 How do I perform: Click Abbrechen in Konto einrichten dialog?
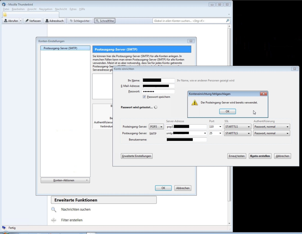[x=283, y=156]
